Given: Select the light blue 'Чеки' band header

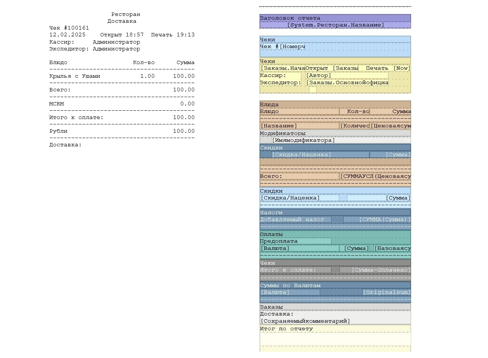Looking at the screenshot, I should [x=335, y=39].
